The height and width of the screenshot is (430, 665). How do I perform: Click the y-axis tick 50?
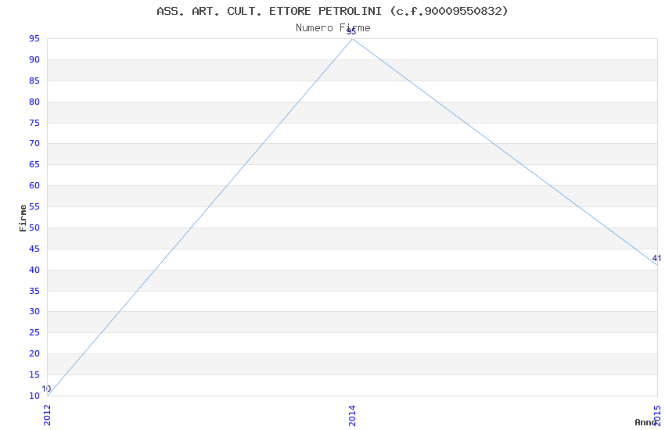(x=34, y=228)
